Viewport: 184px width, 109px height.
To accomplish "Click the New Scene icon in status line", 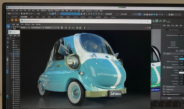I will [x=22, y=14].
